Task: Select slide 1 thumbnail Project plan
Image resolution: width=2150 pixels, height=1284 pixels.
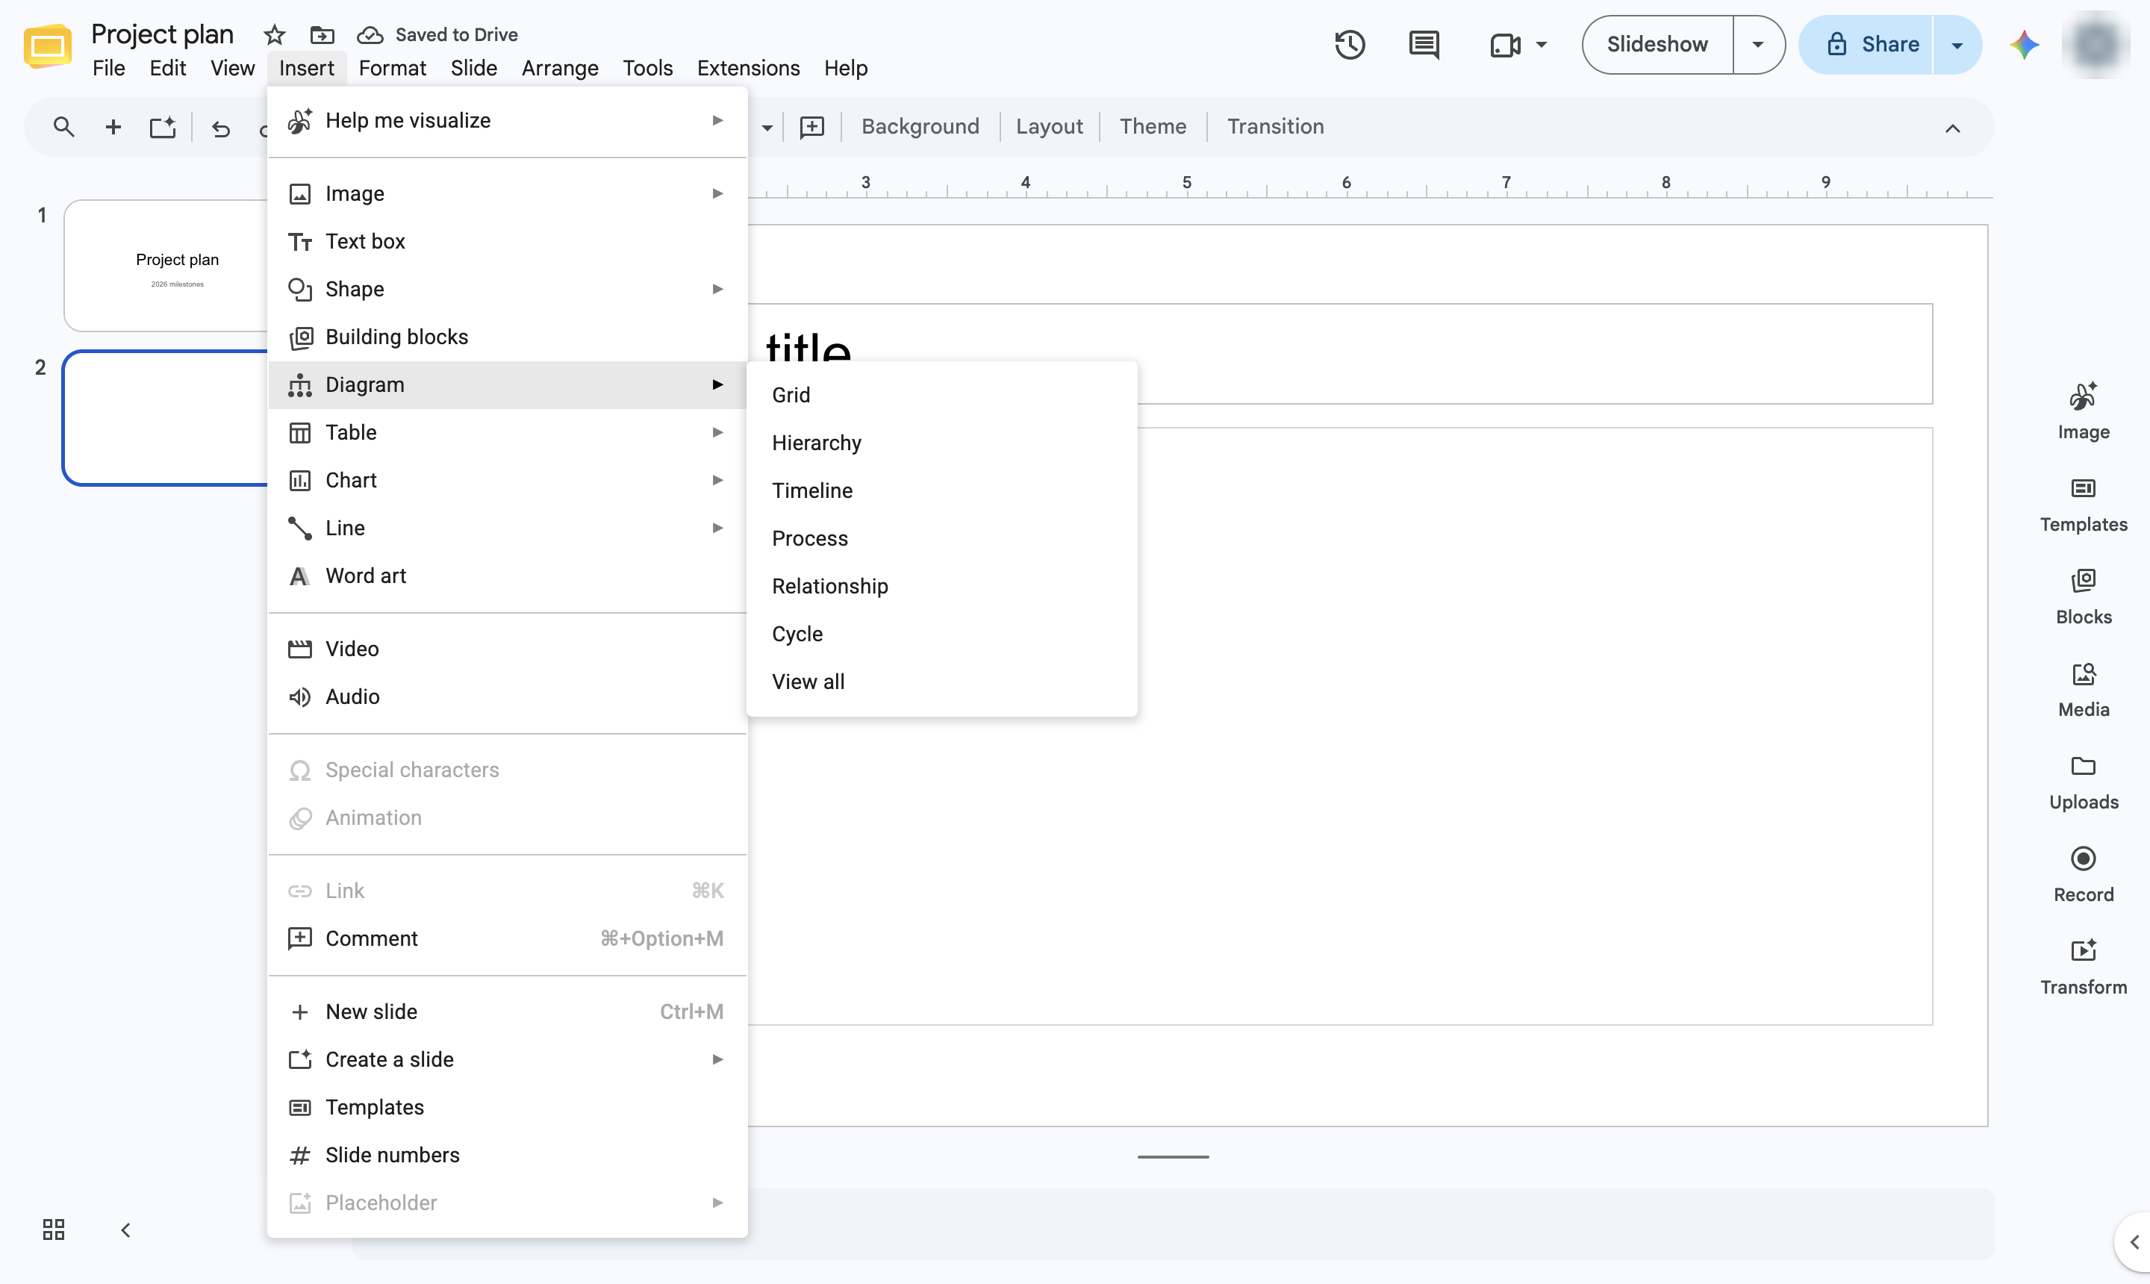Action: pos(167,266)
